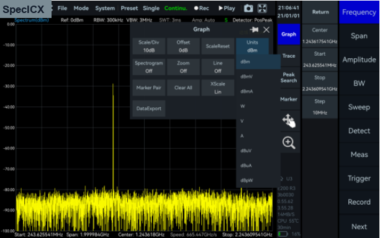Screen dimensions: 380x238
Task: Choose dBmA unit option
Action: [x=258, y=92]
